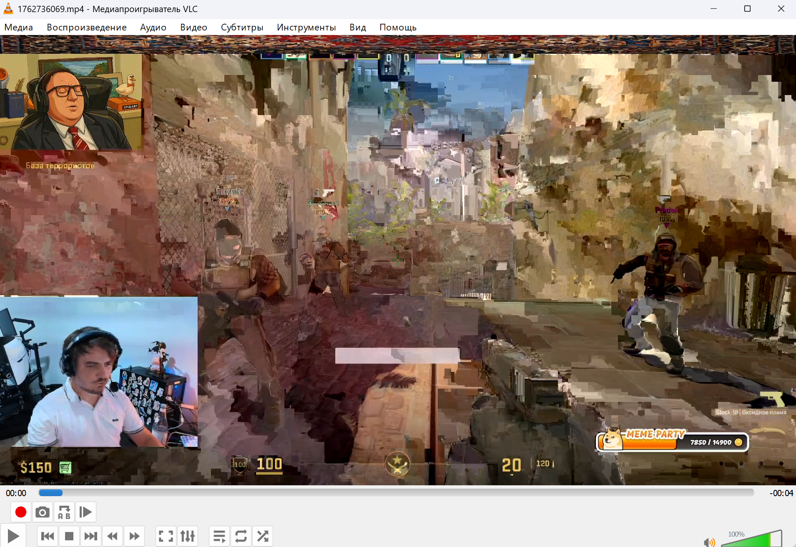Toggle shuffle random playback
The height and width of the screenshot is (547, 796).
(x=263, y=536)
